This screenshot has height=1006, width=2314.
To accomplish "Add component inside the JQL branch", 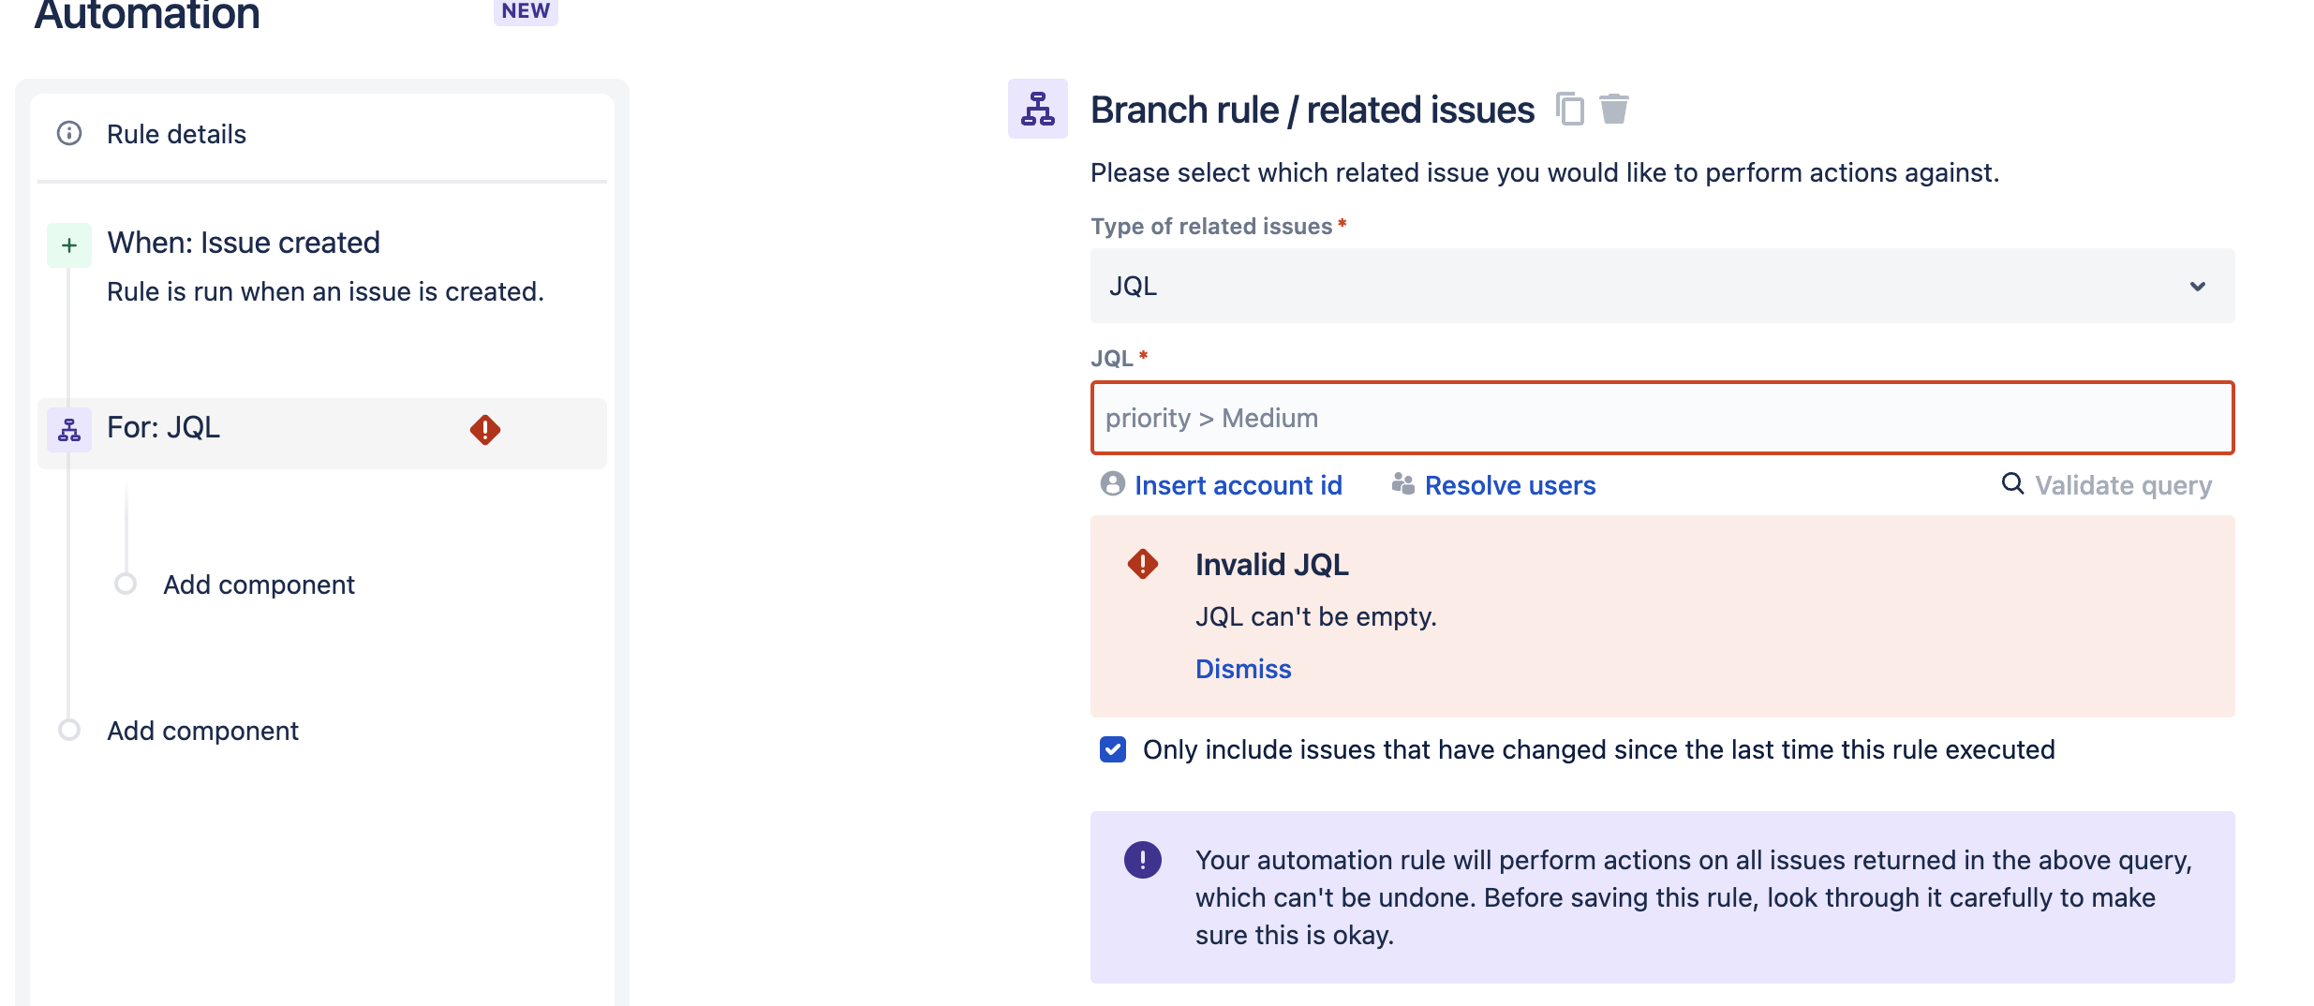I will point(259,584).
